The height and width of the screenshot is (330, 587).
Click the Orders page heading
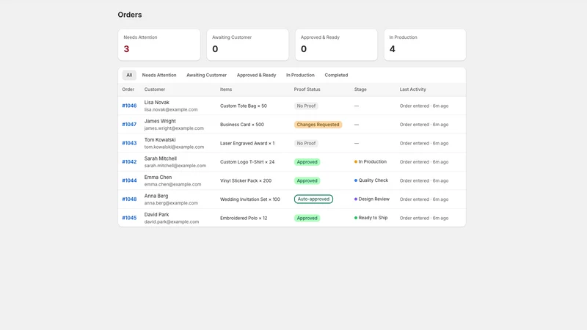[x=130, y=15]
